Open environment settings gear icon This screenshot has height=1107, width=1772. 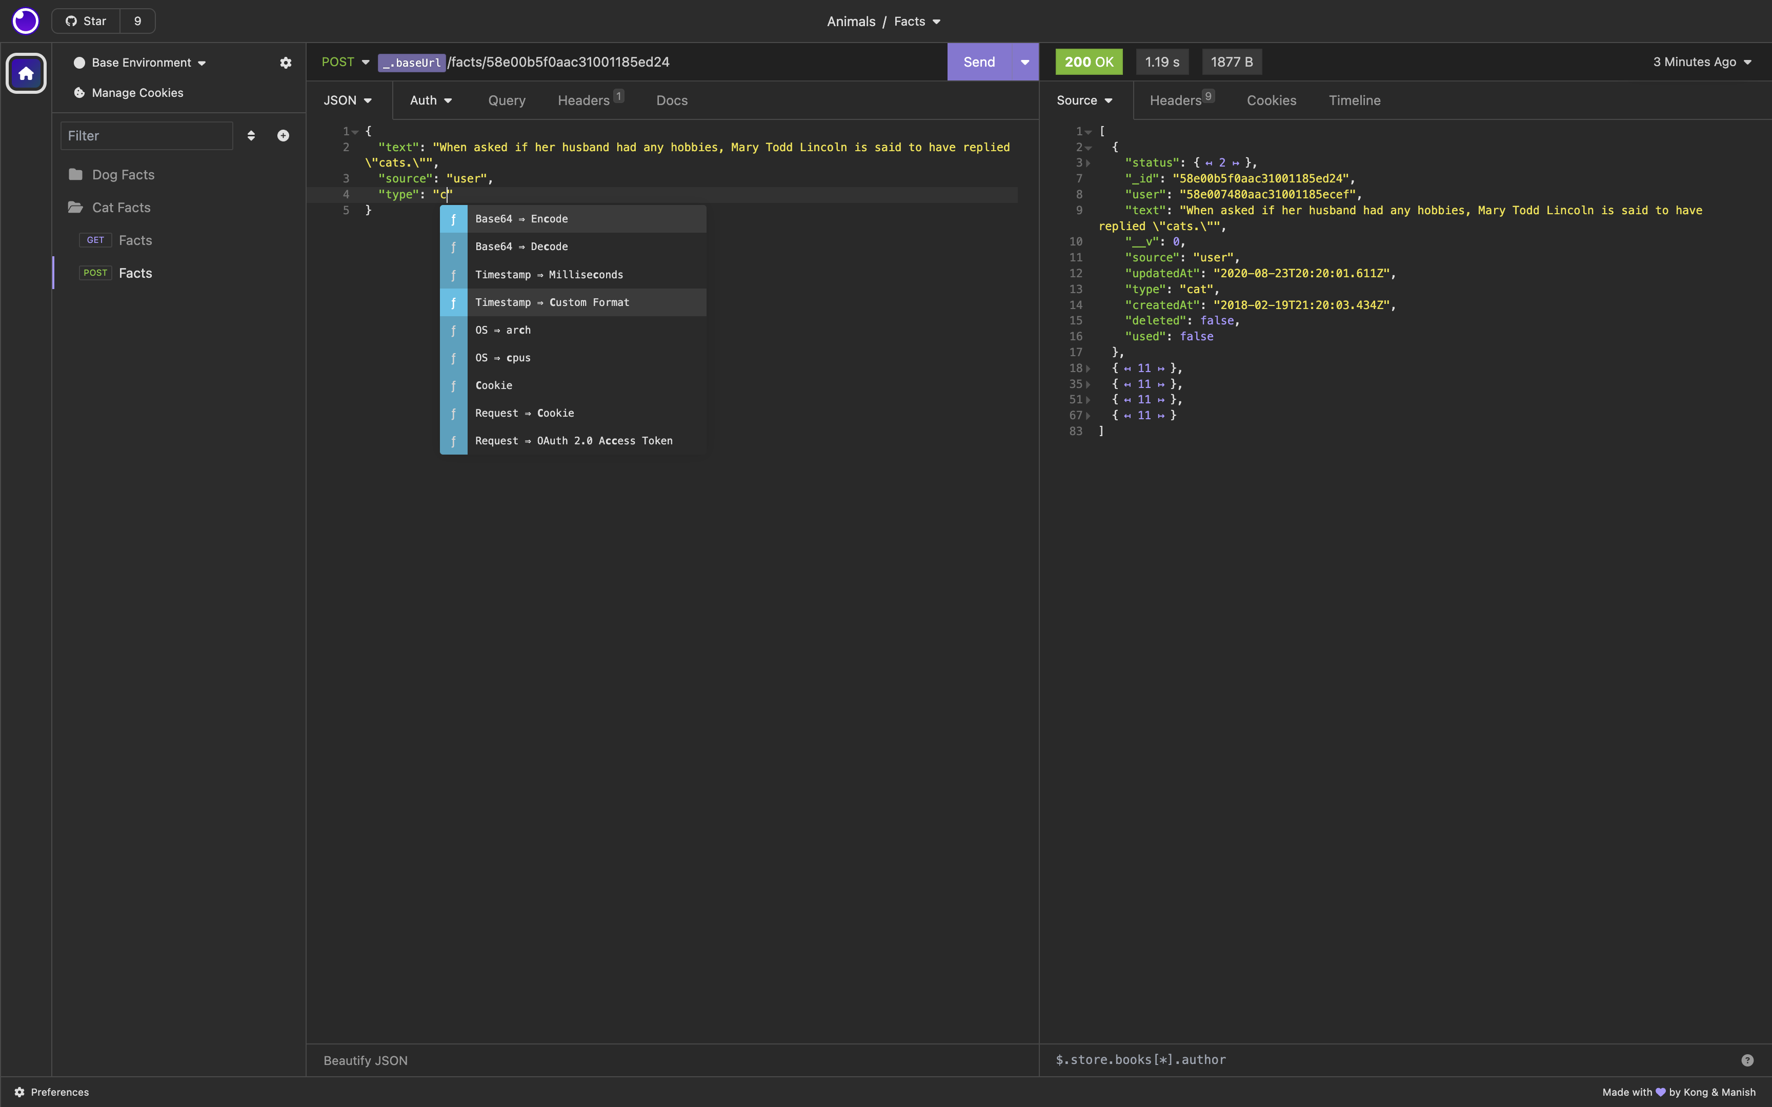[286, 63]
